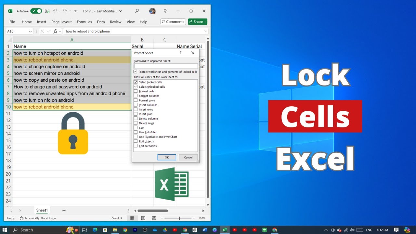Screen dimensions: 416x234
Task: Cancel the Protect Sheet dialog
Action: [188, 157]
